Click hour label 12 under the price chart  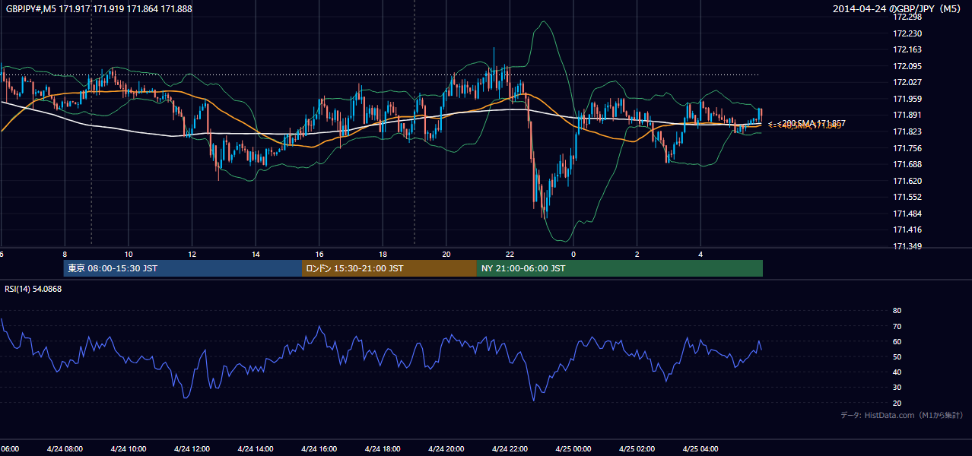192,255
